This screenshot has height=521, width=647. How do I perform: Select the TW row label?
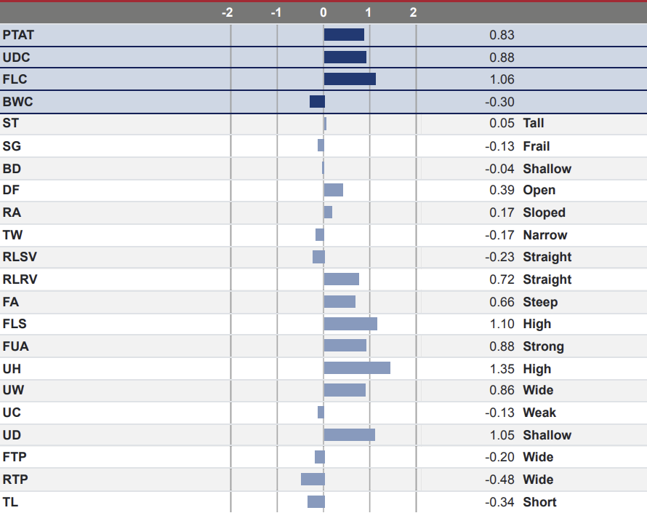[x=12, y=235]
